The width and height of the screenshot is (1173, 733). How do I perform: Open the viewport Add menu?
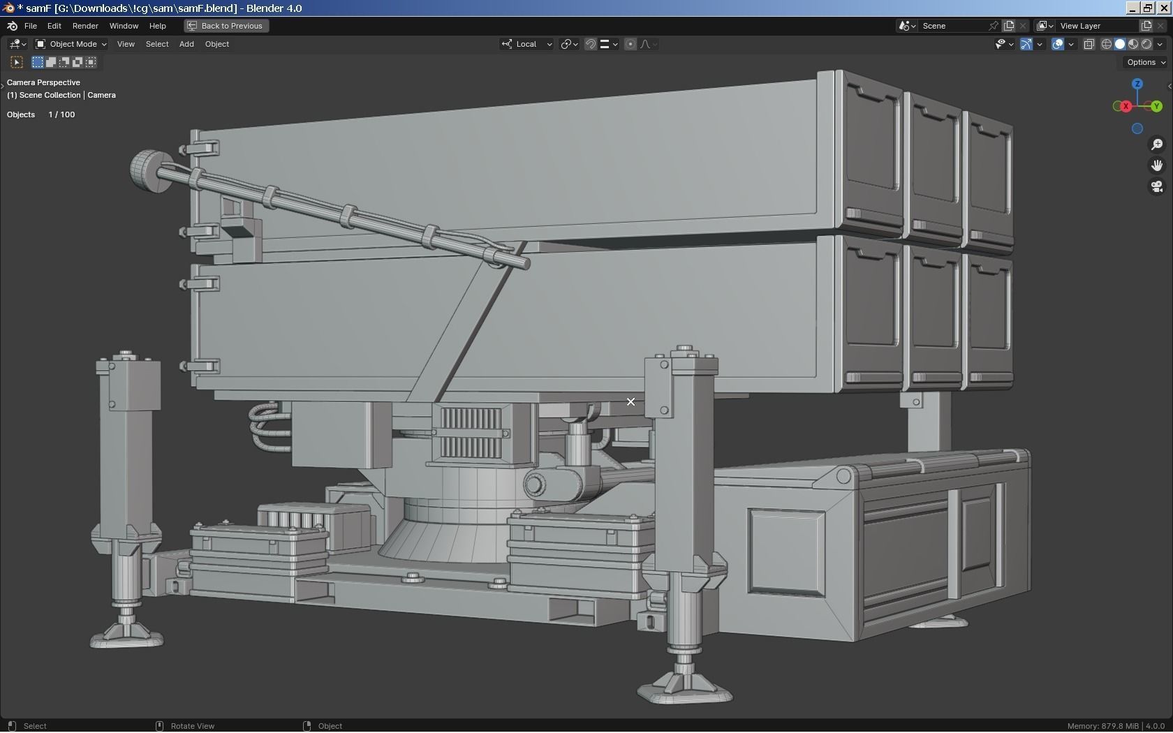coord(186,44)
